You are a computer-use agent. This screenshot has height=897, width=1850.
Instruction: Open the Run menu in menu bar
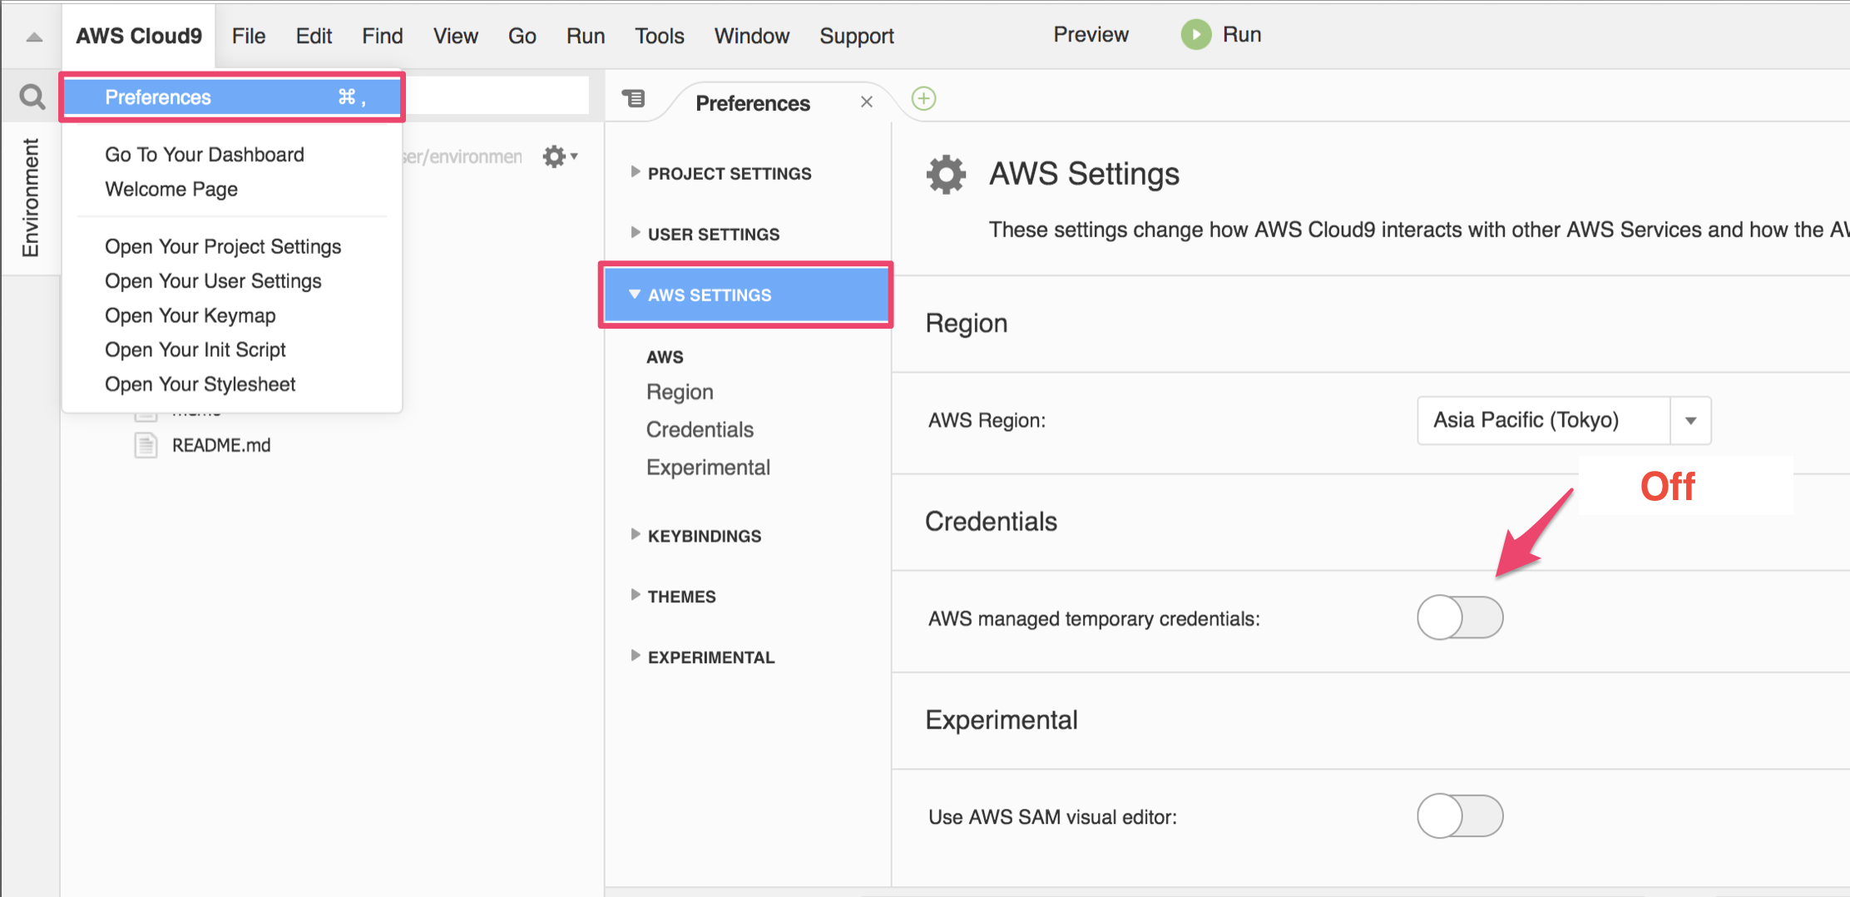[586, 36]
